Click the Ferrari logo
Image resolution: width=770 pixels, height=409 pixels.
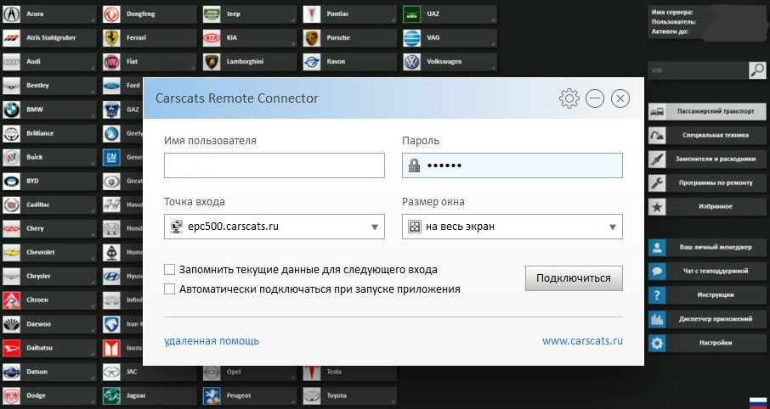point(111,38)
